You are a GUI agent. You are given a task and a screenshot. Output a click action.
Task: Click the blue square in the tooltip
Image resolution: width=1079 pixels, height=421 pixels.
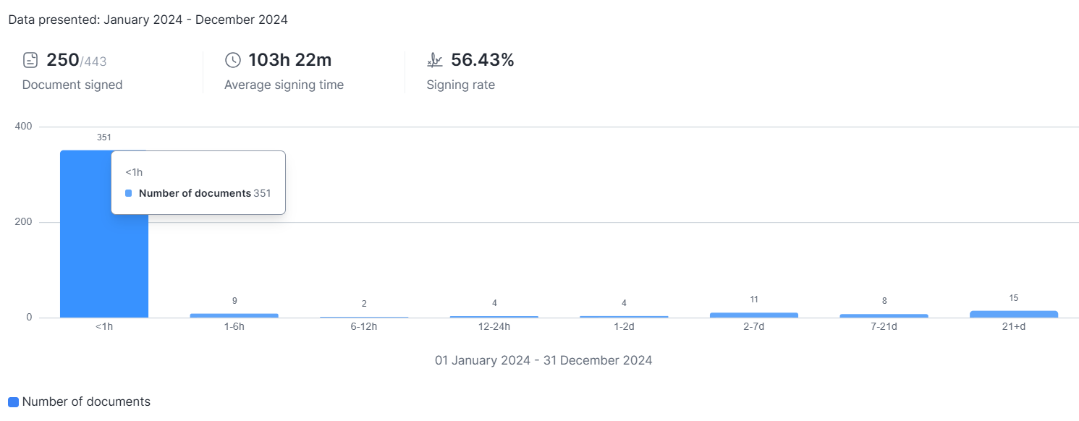129,193
